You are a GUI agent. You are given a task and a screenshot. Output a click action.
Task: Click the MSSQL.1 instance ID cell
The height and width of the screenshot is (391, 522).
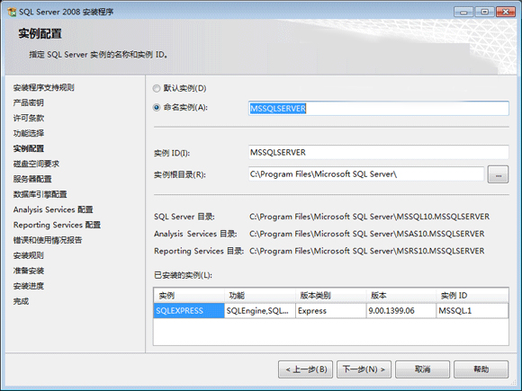(x=472, y=311)
